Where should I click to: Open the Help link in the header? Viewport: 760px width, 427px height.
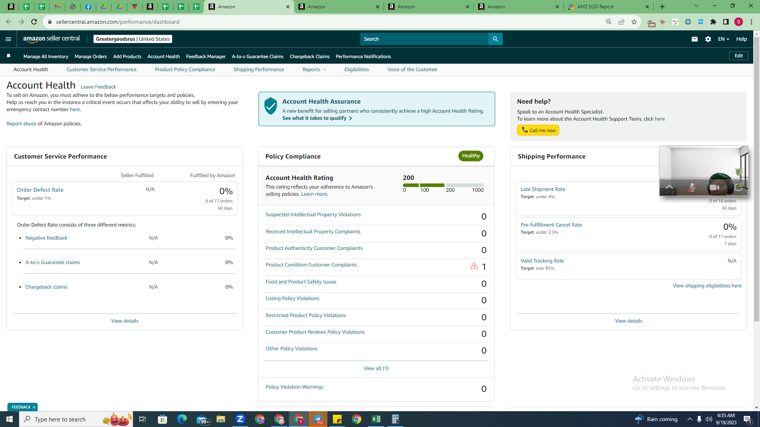(741, 39)
